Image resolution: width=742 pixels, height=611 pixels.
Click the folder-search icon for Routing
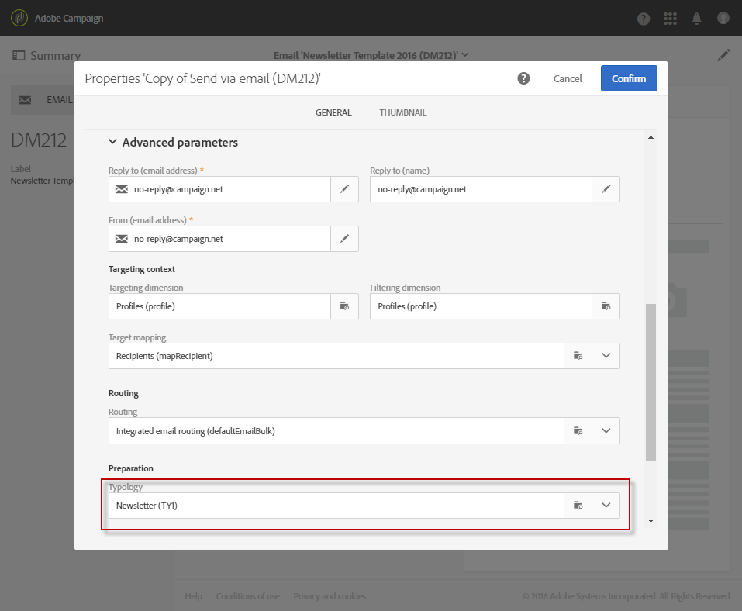[x=578, y=430]
